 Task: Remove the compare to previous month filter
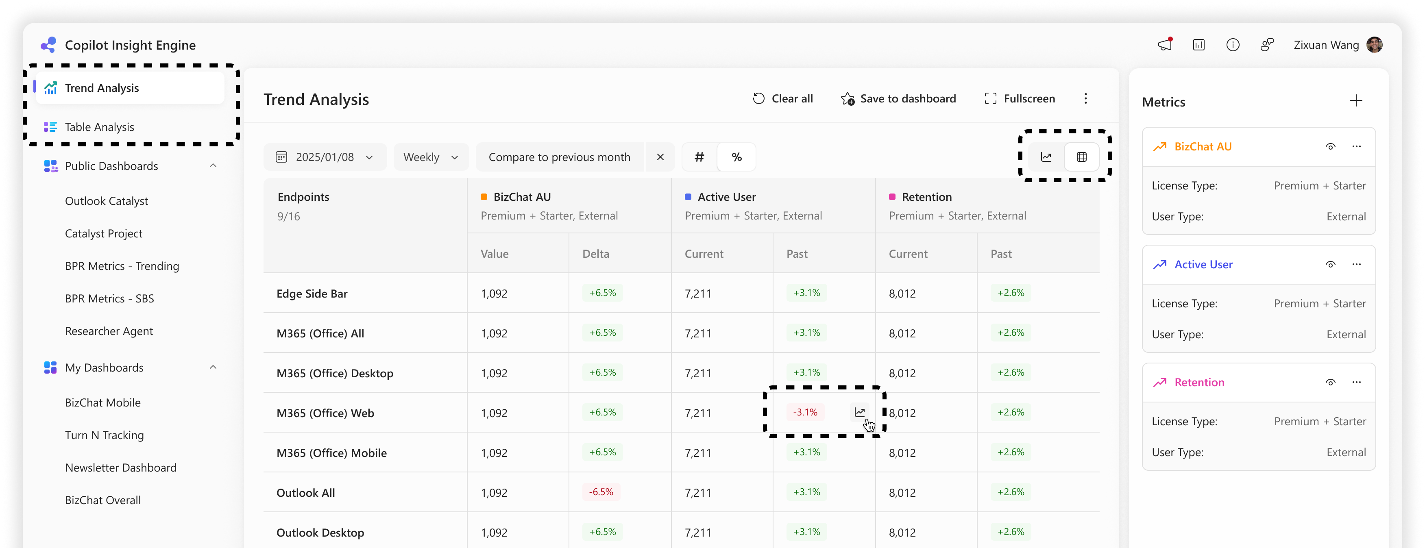click(660, 157)
